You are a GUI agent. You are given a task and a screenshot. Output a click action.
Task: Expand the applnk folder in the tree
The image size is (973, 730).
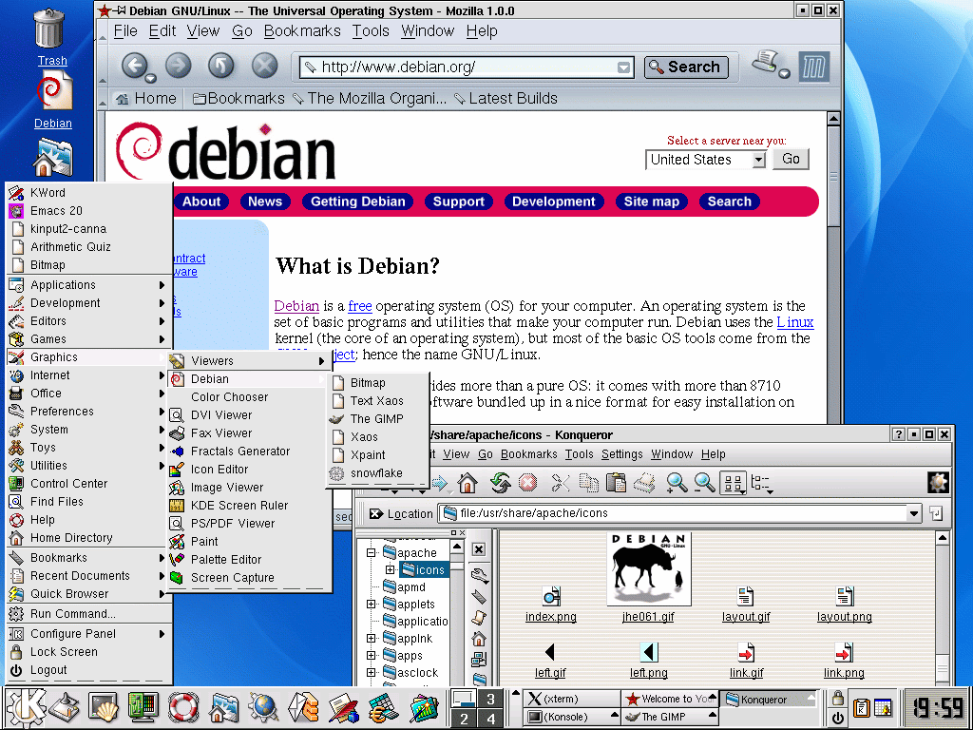pos(372,638)
